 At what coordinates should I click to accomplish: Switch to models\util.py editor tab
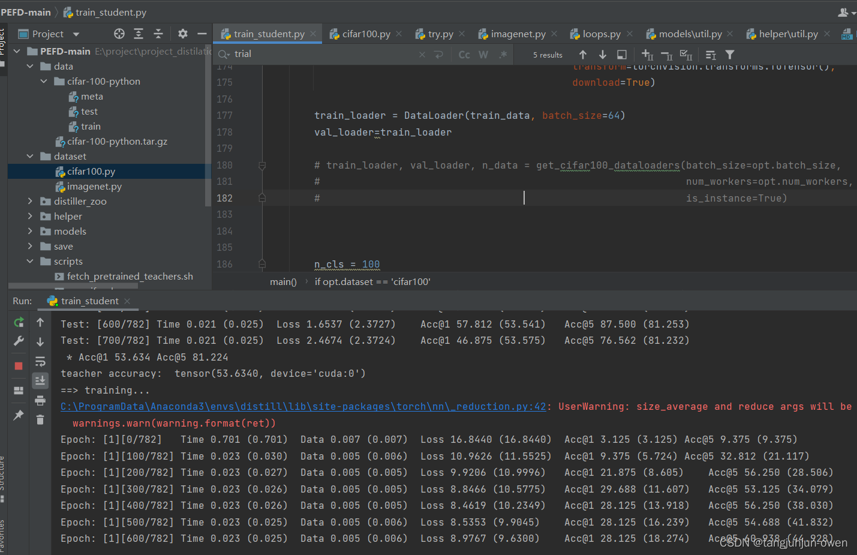(690, 34)
